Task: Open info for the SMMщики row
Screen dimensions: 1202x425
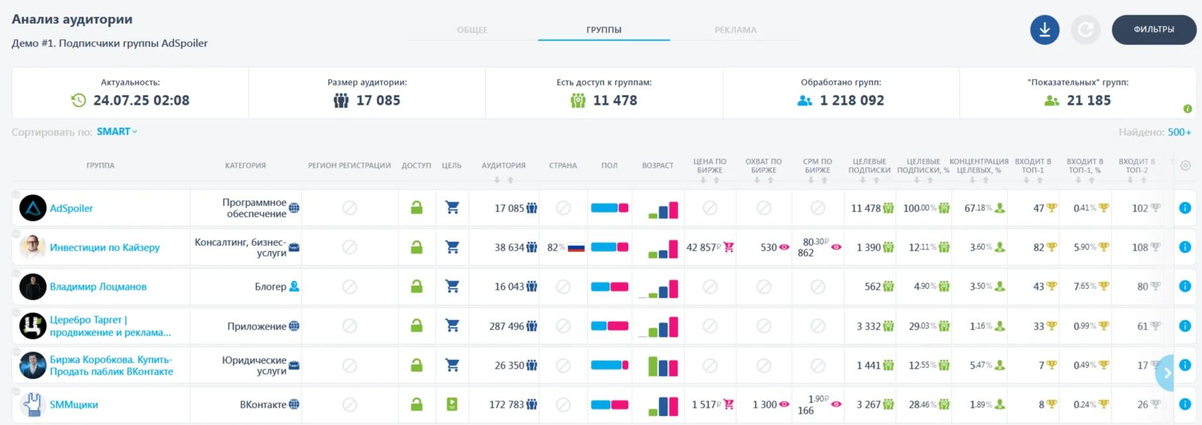Action: click(1185, 404)
